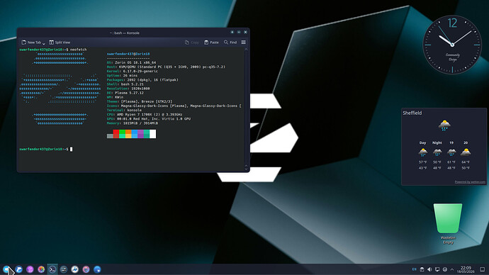Launch the multicolored pinwheel taskbar app
The image size is (489, 275).
click(41, 269)
